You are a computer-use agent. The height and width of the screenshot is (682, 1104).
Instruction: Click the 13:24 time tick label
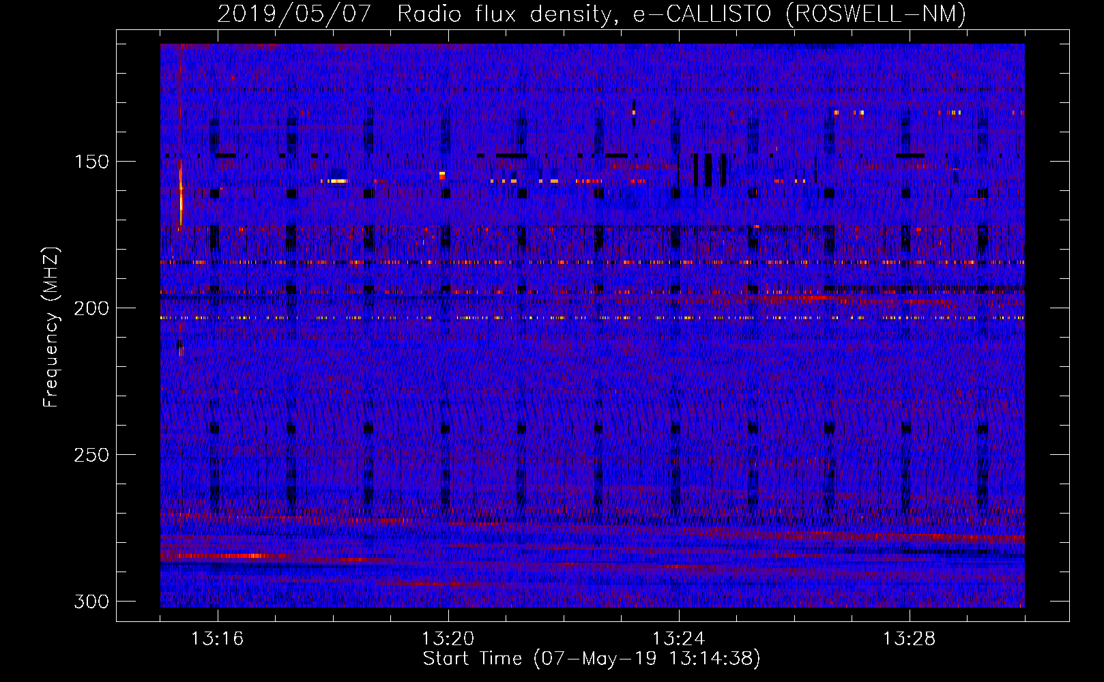tap(678, 639)
